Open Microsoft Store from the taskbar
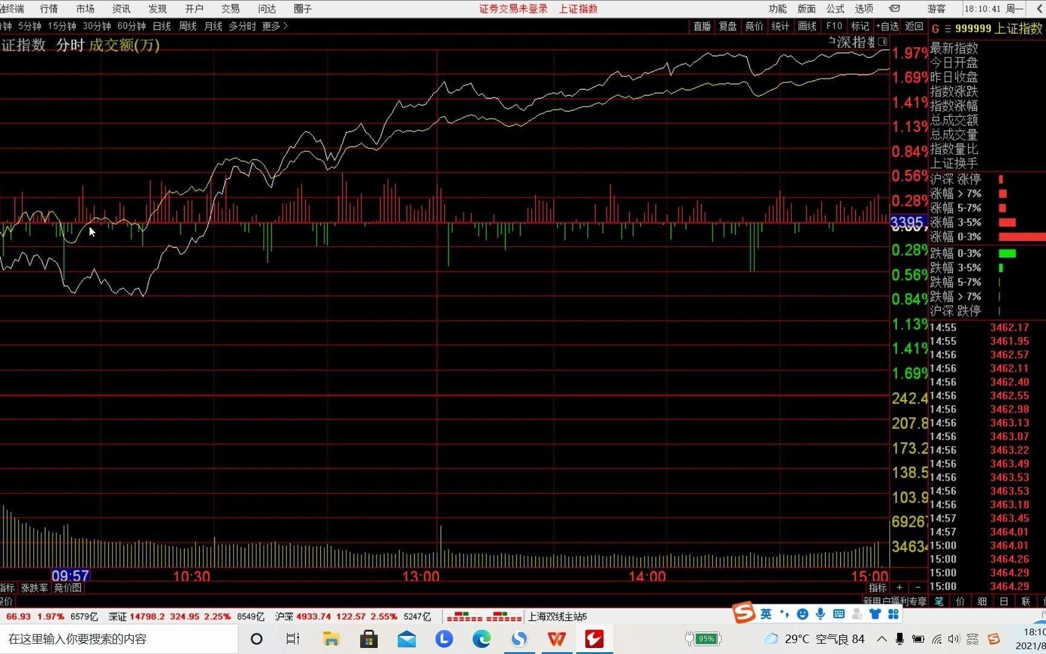1046x654 pixels. [369, 639]
